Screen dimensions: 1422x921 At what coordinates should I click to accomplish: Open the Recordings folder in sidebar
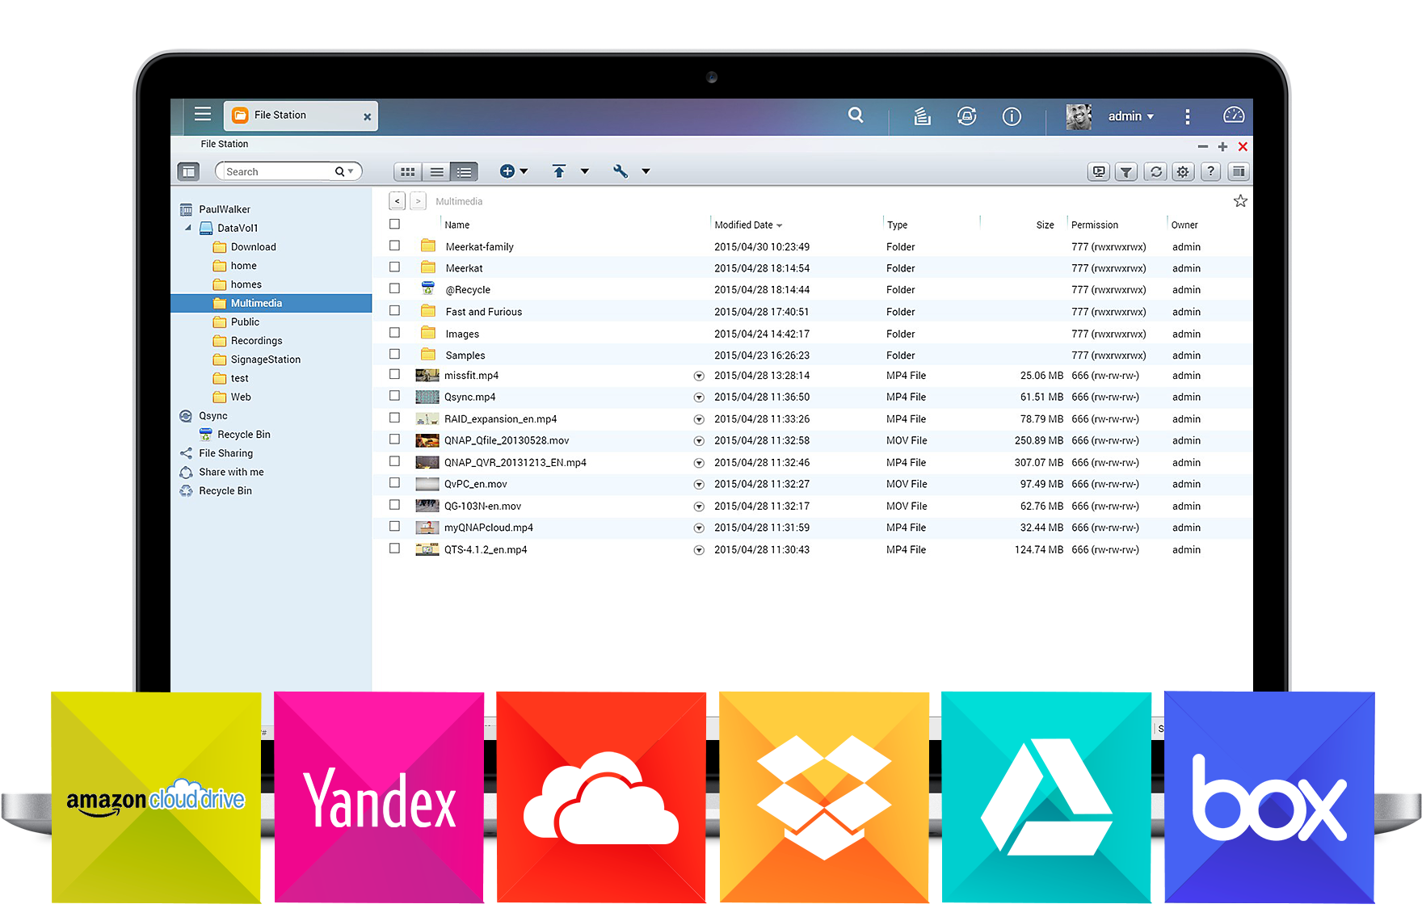pyautogui.click(x=256, y=341)
